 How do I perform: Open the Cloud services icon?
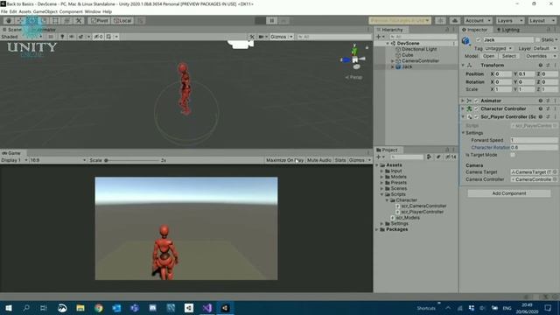click(x=455, y=21)
